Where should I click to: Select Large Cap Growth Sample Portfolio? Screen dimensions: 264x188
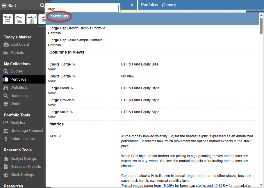point(152,31)
